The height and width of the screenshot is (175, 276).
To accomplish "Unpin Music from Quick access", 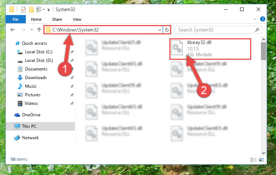I will click(x=72, y=86).
